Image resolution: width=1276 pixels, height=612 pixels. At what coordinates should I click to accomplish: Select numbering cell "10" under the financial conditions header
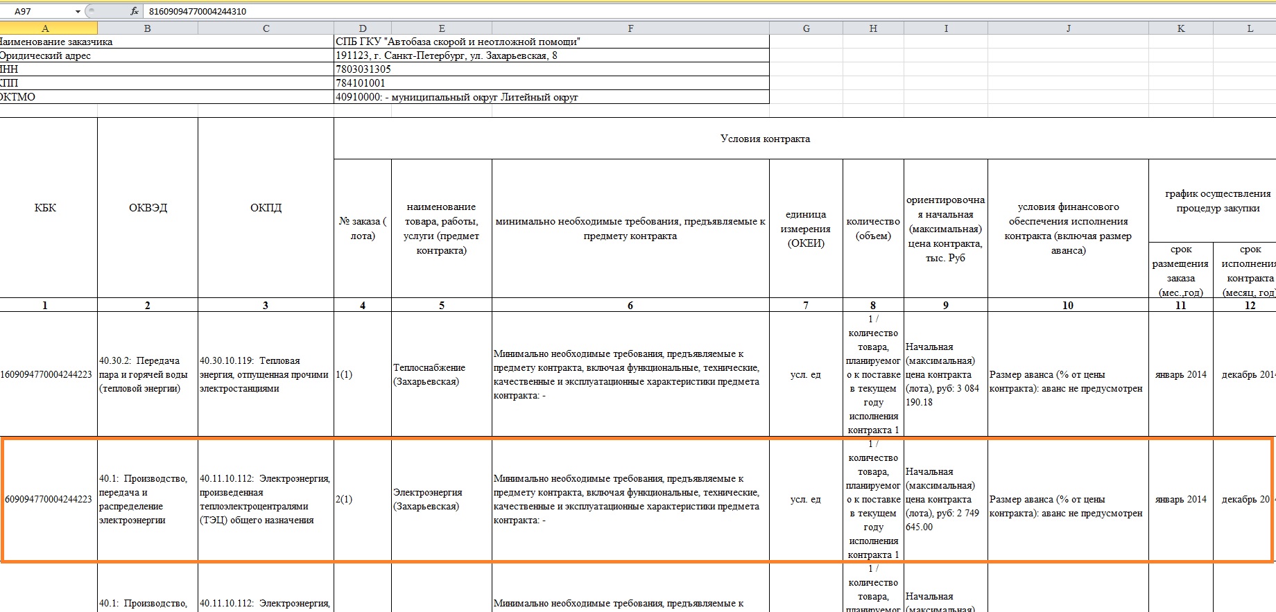pyautogui.click(x=1068, y=305)
